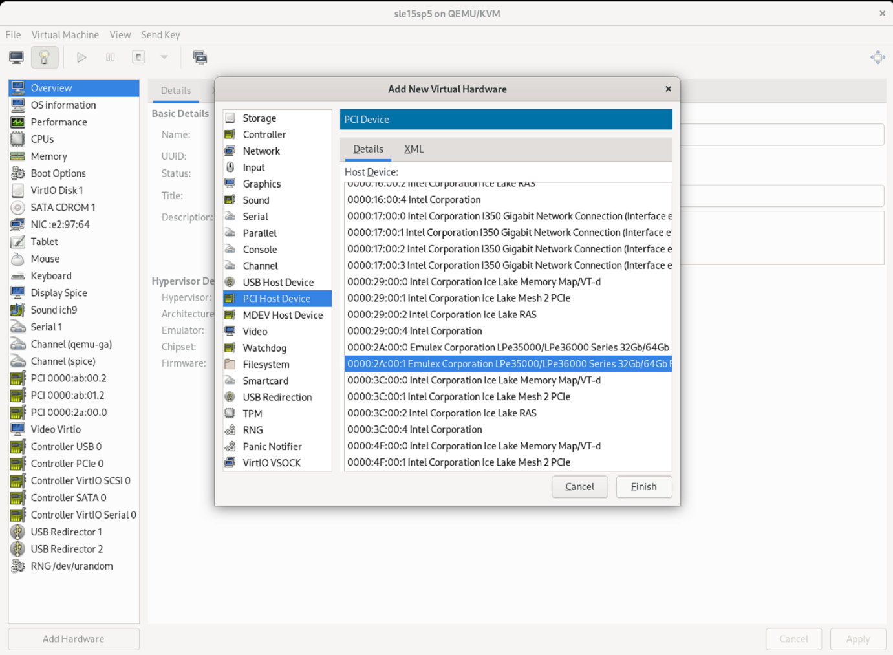
Task: Open the Send Key menu
Action: [x=160, y=35]
